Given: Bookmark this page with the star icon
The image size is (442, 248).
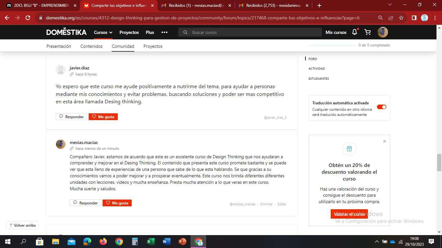Looking at the screenshot, I should click(x=401, y=18).
